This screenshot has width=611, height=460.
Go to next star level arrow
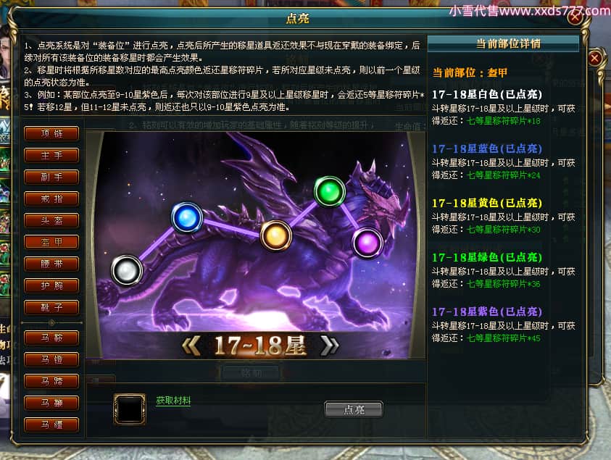point(329,346)
